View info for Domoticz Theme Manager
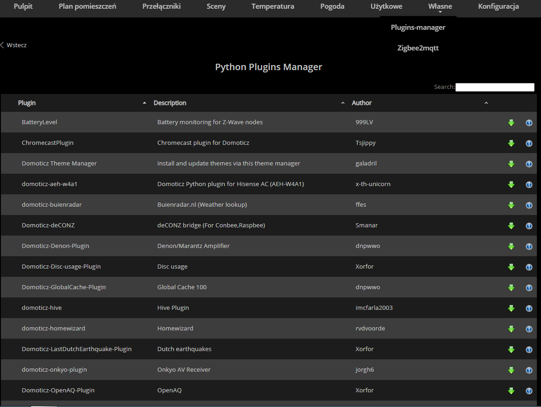Viewport: 541px width, 407px height. pyautogui.click(x=529, y=164)
